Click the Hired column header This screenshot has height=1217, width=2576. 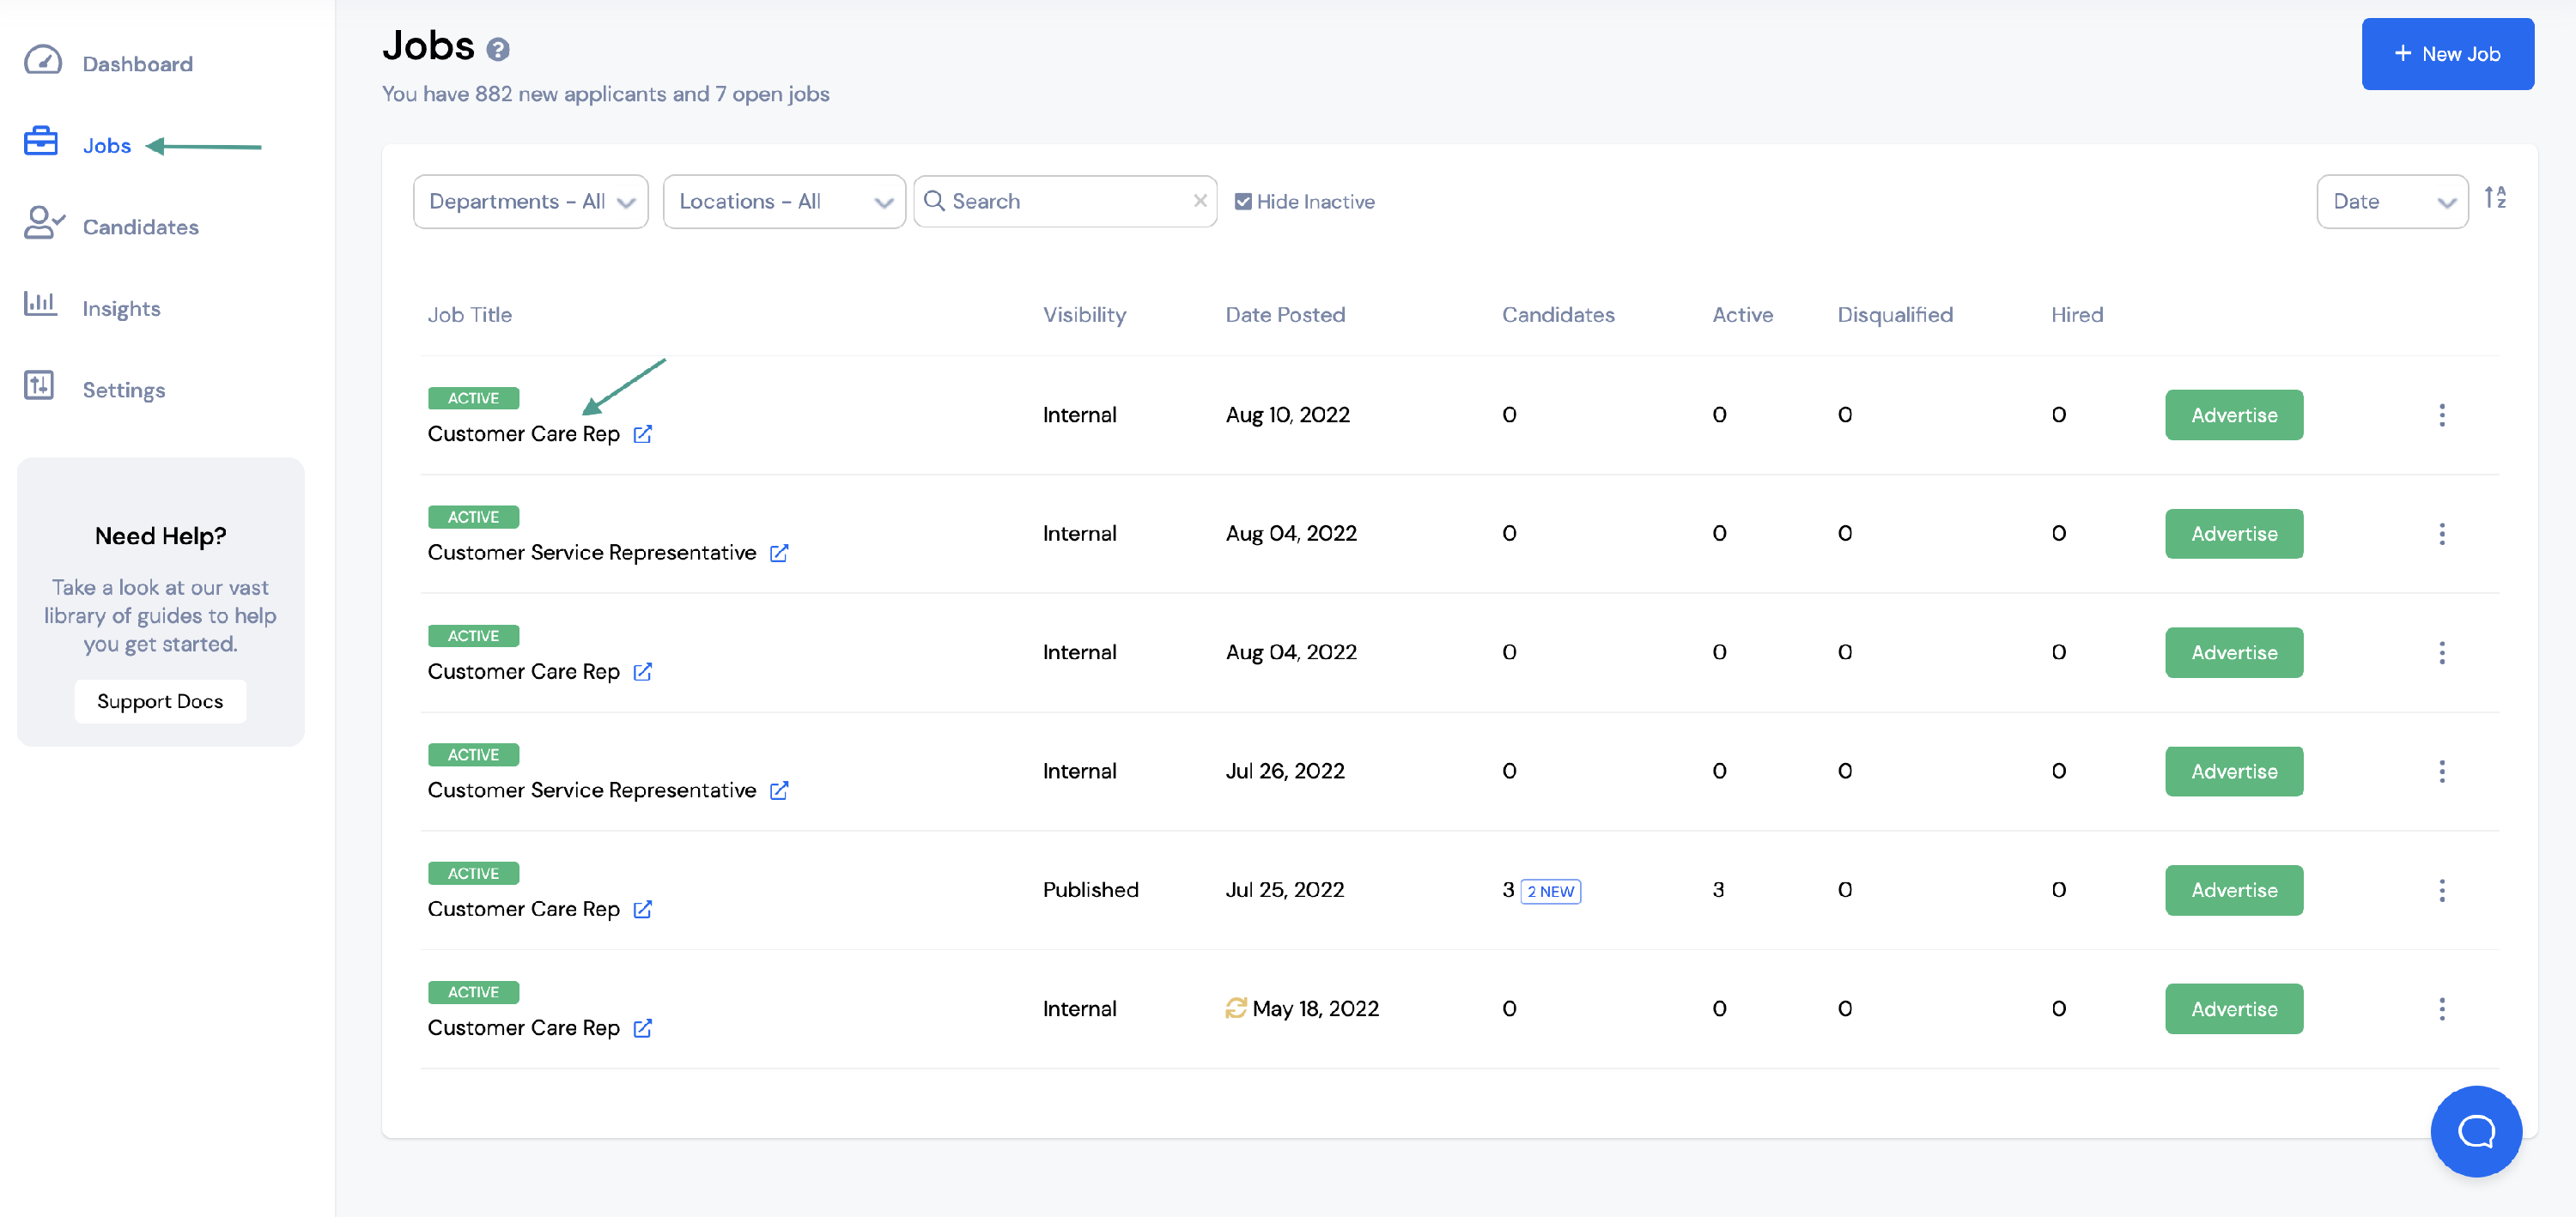tap(2077, 315)
